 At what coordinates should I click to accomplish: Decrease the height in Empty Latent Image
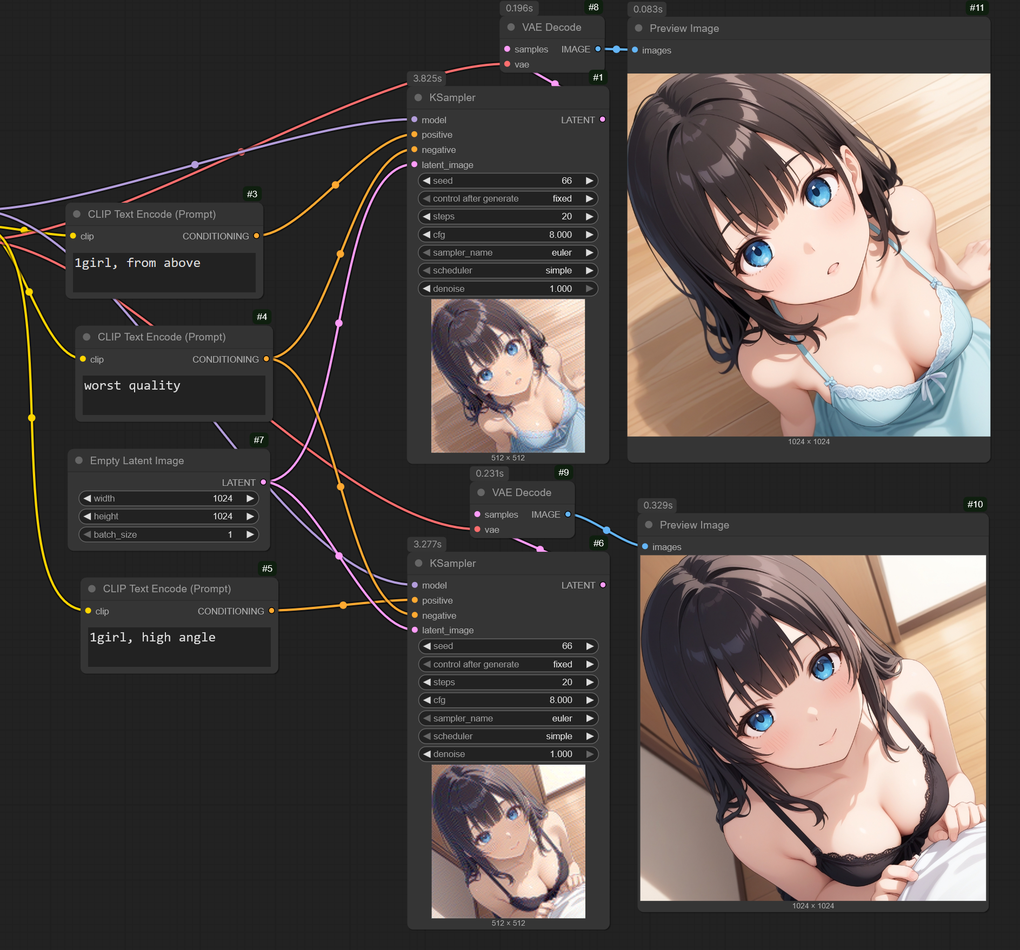87,516
